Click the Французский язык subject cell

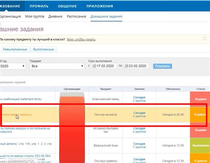[x=106, y=145]
